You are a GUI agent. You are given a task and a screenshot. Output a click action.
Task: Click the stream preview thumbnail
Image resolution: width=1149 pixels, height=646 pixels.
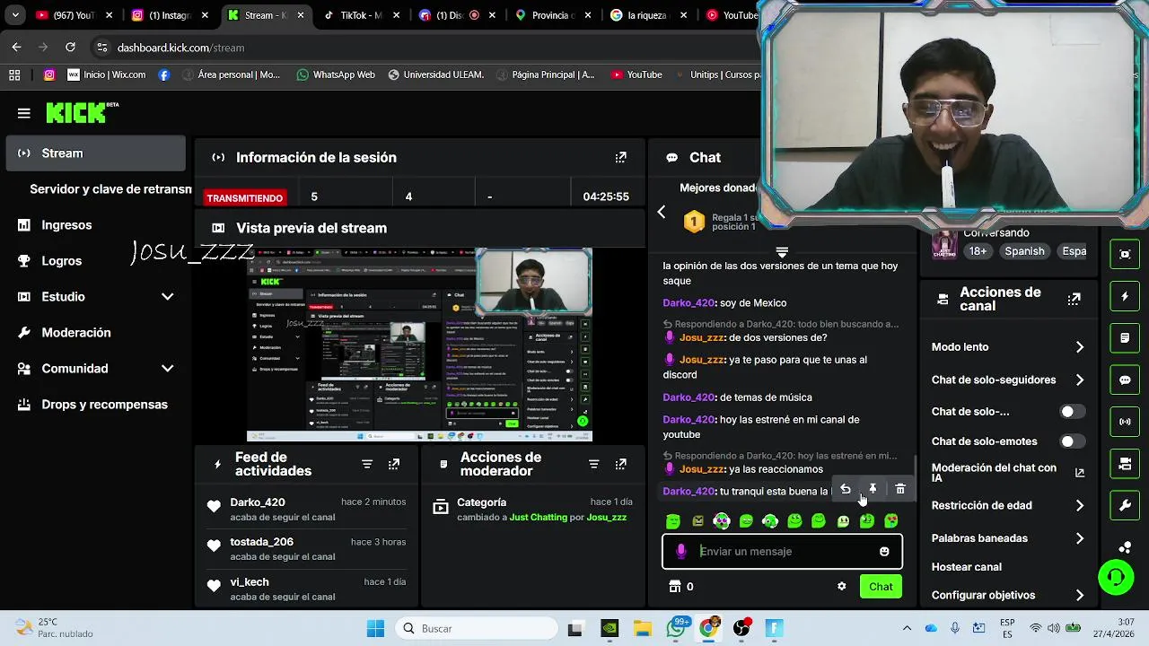pos(419,345)
